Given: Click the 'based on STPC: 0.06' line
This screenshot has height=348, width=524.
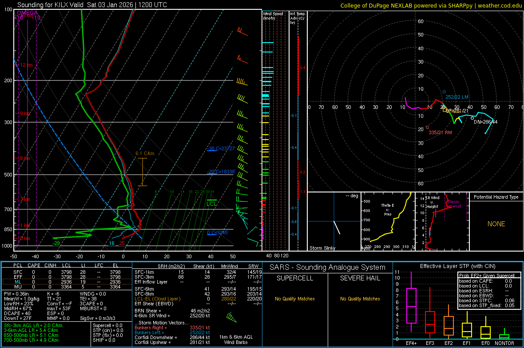Looking at the screenshot, I should tap(487, 300).
